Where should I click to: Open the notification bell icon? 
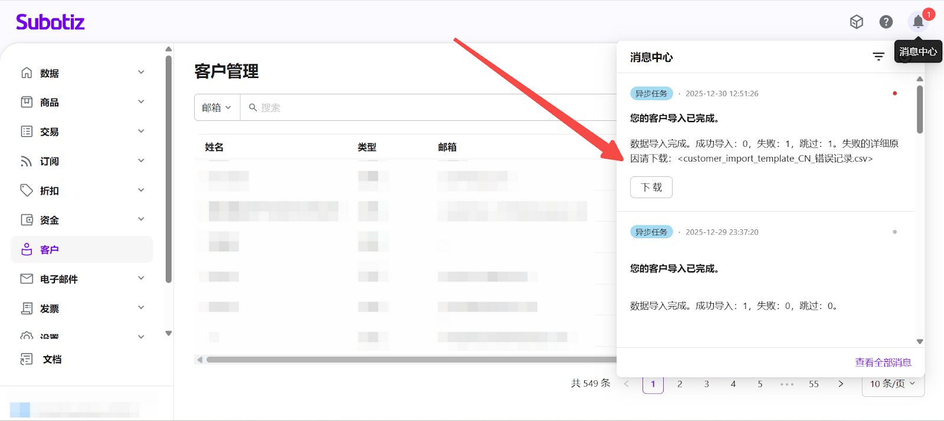point(917,22)
